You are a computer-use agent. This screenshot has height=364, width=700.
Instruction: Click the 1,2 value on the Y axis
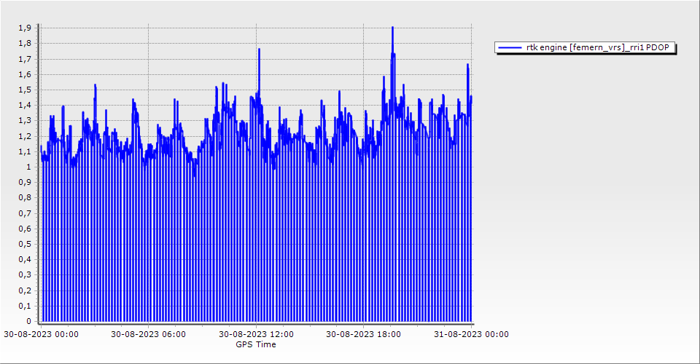click(x=25, y=136)
